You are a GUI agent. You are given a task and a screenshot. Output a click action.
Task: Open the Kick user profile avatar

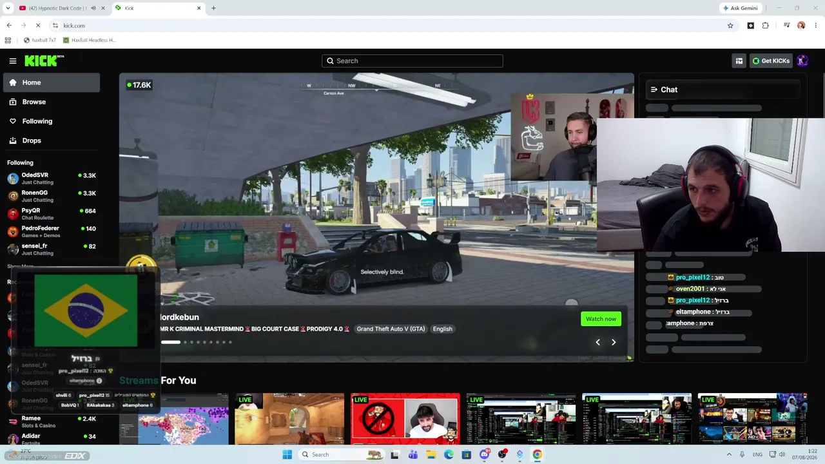802,61
